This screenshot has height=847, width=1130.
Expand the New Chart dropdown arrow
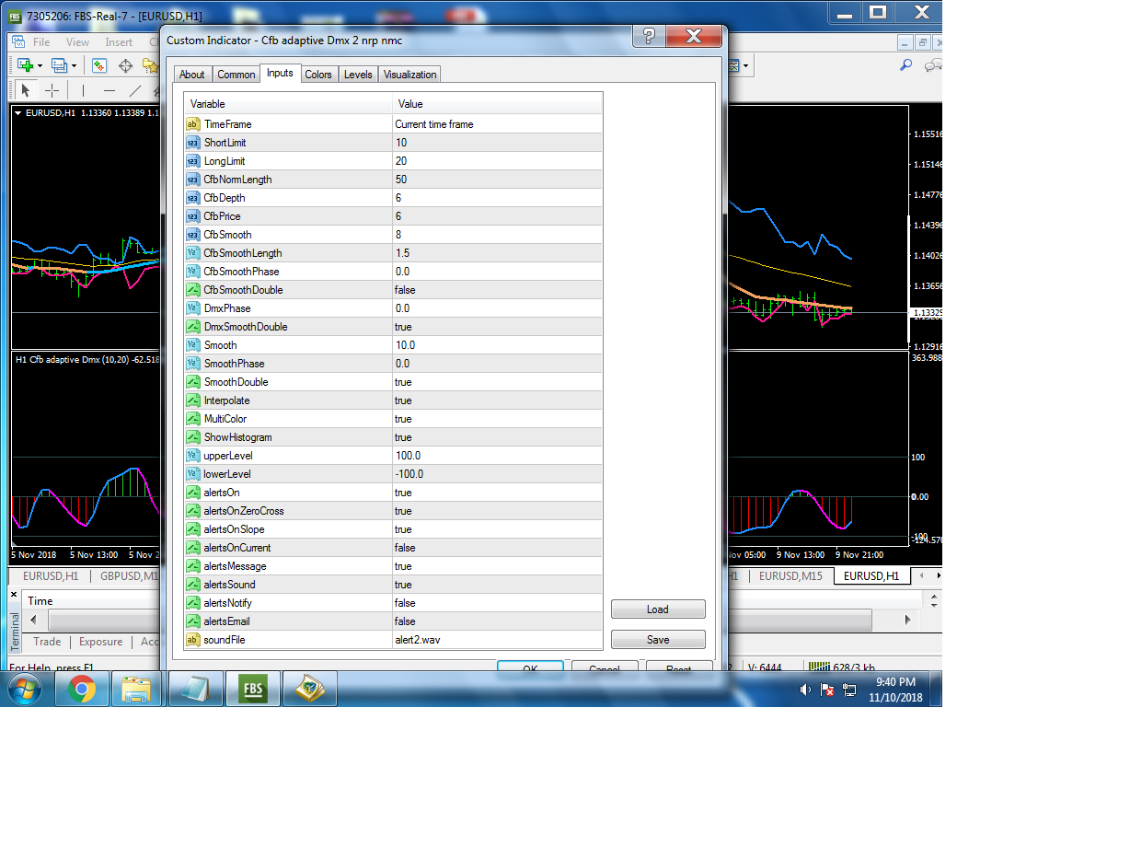(x=40, y=65)
